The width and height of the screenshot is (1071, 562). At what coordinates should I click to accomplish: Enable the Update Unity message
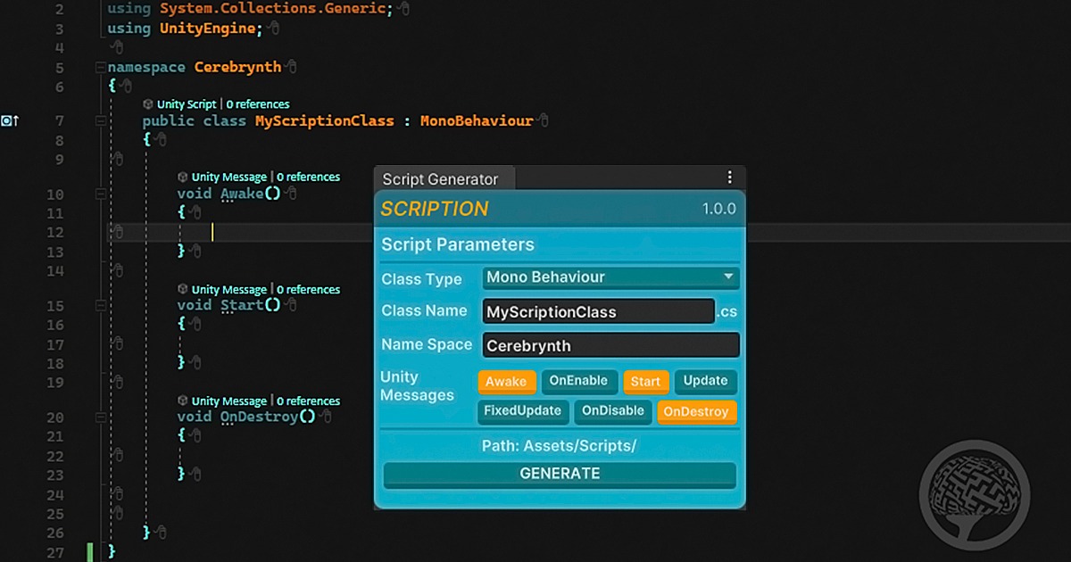[705, 381]
